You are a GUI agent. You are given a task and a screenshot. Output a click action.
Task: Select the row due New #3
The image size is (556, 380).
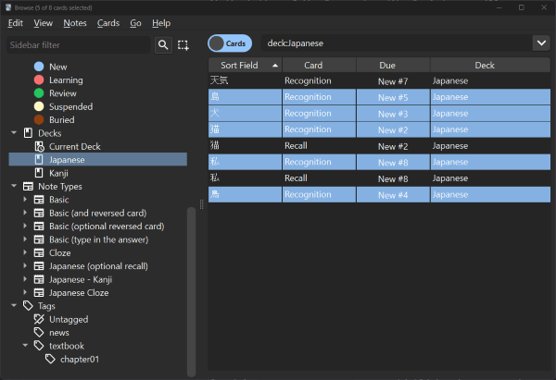379,113
